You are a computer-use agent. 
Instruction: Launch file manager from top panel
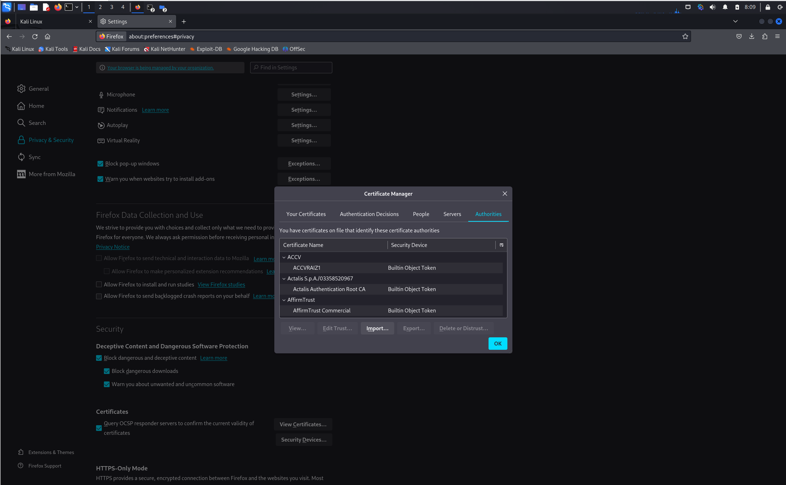click(x=34, y=7)
